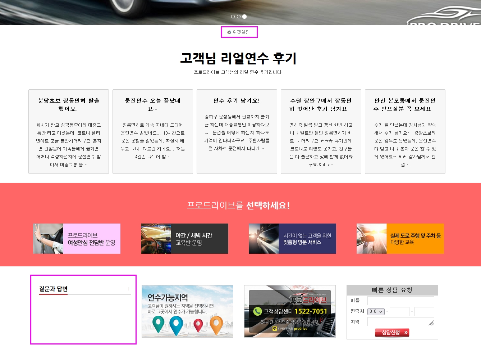The image size is (481, 356).
Task: Click the 지역 text area
Action: click(x=400, y=322)
